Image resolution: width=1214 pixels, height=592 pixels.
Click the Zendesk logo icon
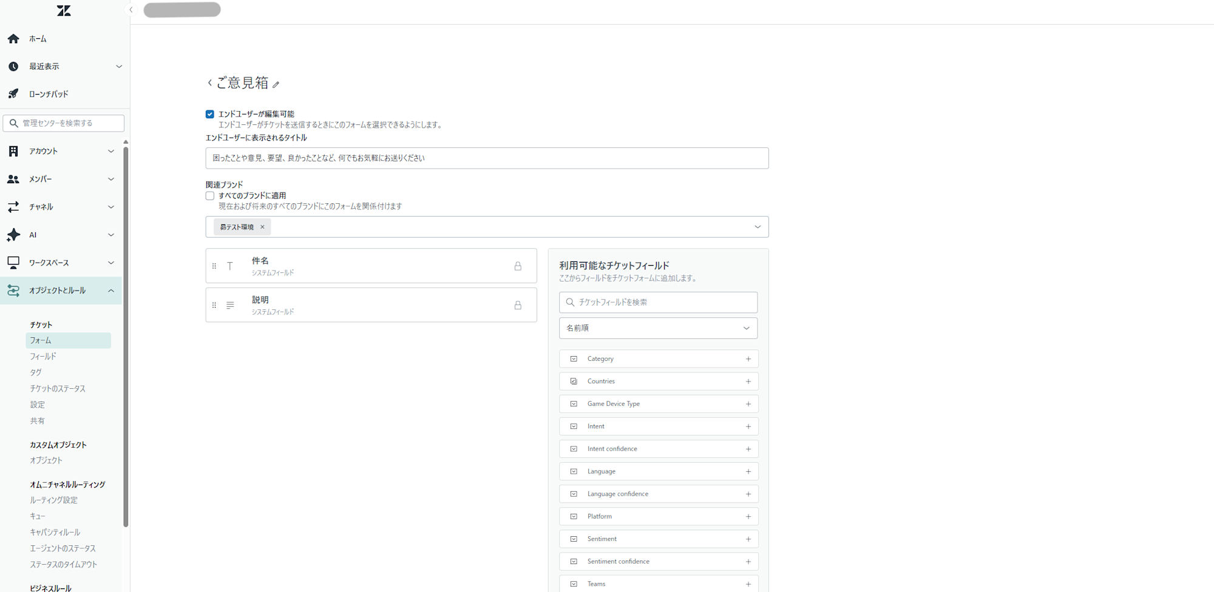[x=64, y=10]
